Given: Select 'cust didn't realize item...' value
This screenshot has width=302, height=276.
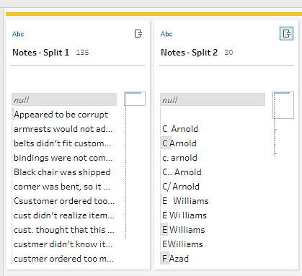Looking at the screenshot, I should 64,215.
